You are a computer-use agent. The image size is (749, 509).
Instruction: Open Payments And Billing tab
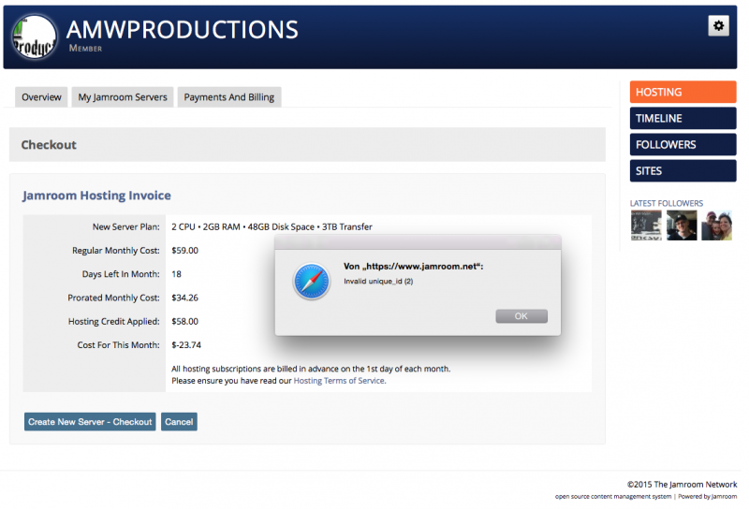(x=229, y=97)
